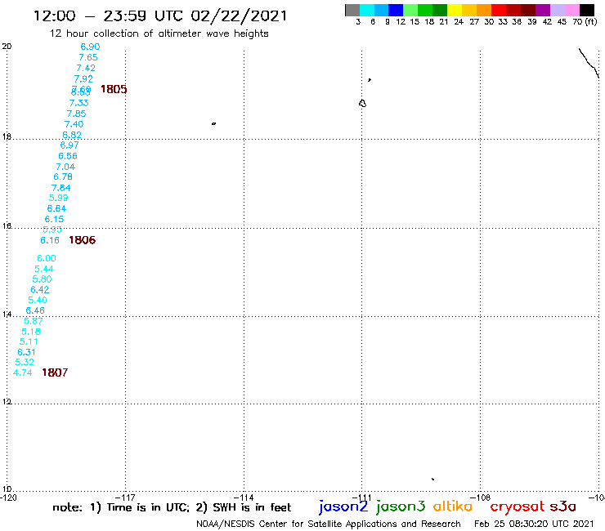The height and width of the screenshot is (531, 605).
Task: Click the small island outline near -111
Action: (362, 104)
